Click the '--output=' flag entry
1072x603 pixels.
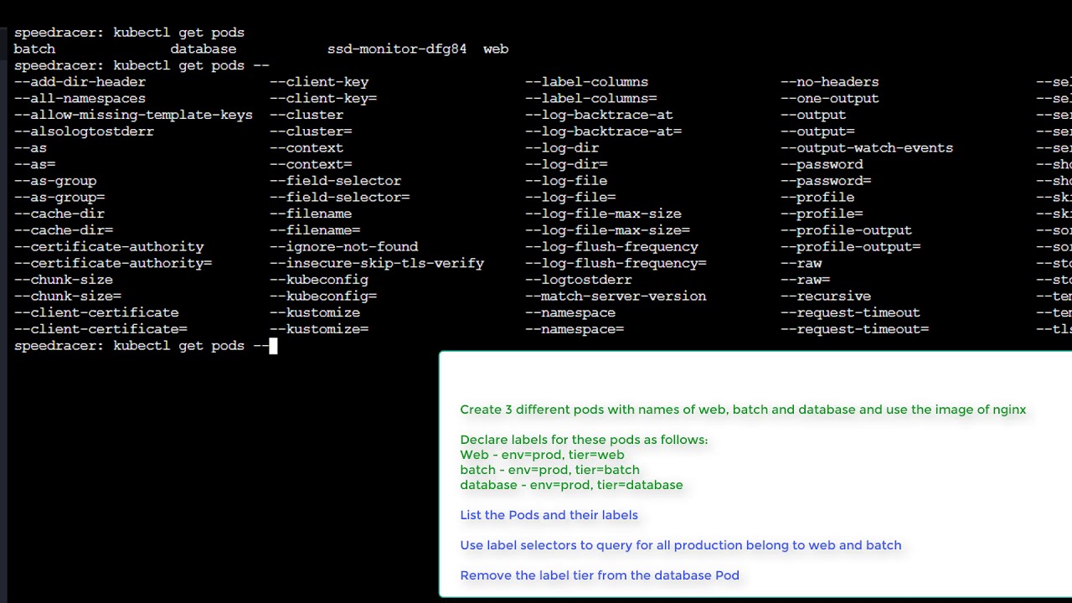(x=817, y=131)
